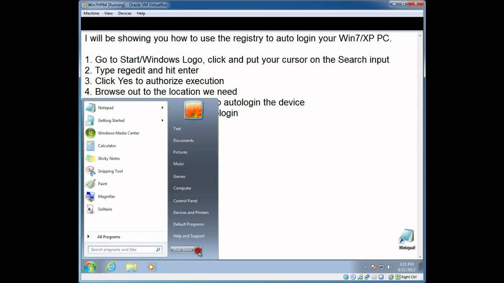
Task: Open Windows Explorer from the taskbar
Action: click(x=132, y=267)
